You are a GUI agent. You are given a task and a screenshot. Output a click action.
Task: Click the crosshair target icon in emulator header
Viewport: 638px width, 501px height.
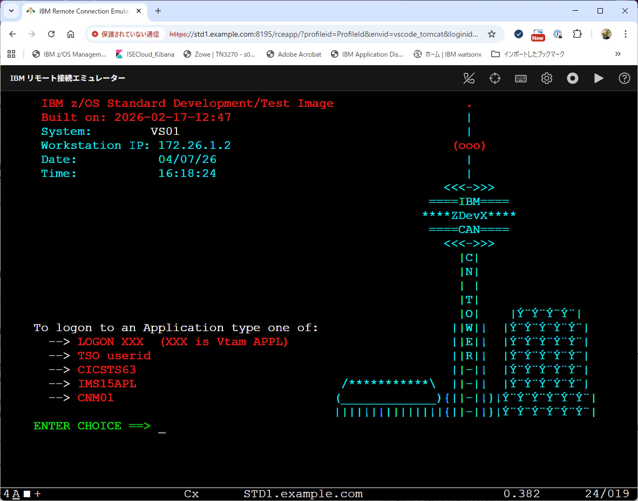click(x=495, y=78)
